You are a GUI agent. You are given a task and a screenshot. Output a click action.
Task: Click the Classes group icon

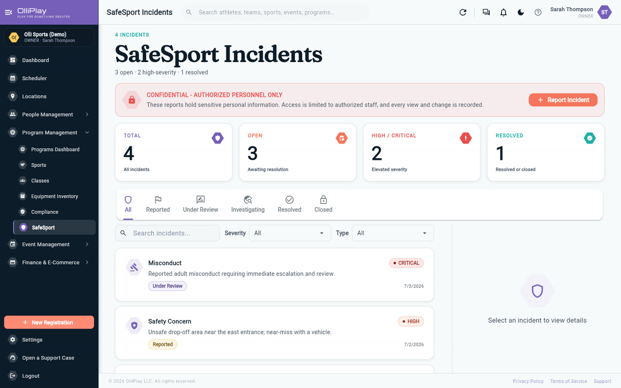point(22,180)
